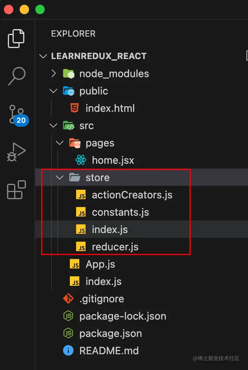Viewport: 248px width, 370px height.
Task: Collapse the pages folder chevron
Action: point(60,143)
